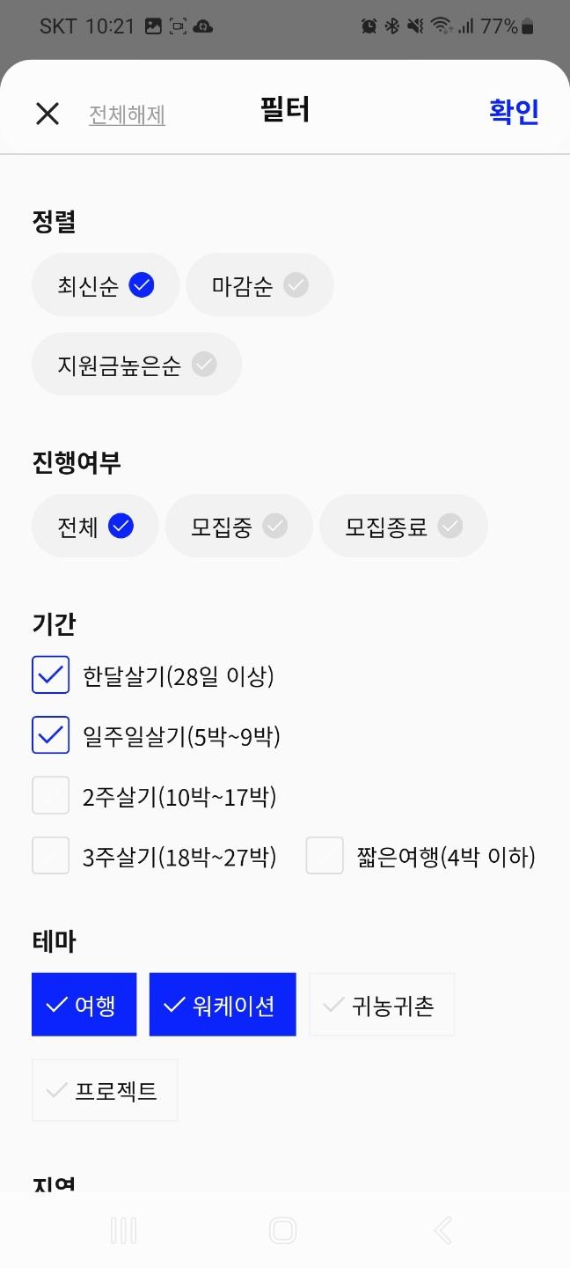This screenshot has width=570, height=1268.
Task: Deselect the 워케이션 theme chip
Action: click(223, 1005)
